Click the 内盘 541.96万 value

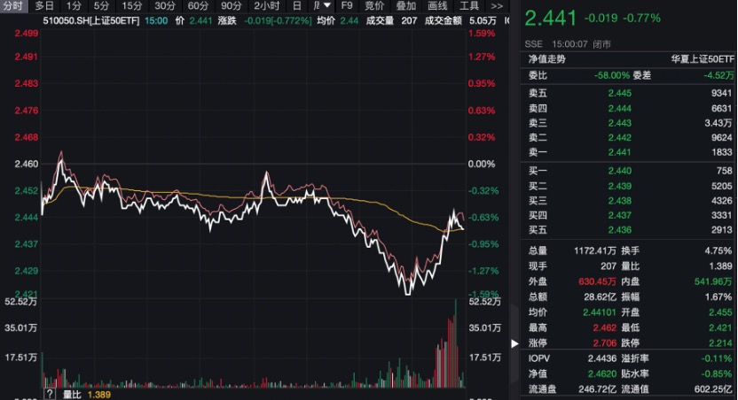[x=713, y=281]
